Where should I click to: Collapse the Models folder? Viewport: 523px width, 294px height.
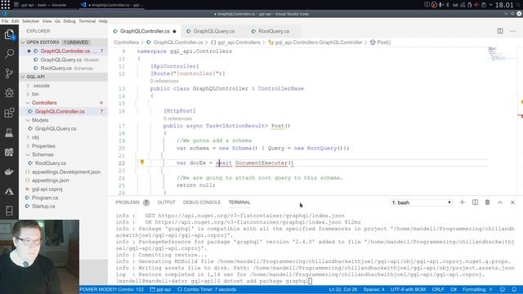click(40, 120)
